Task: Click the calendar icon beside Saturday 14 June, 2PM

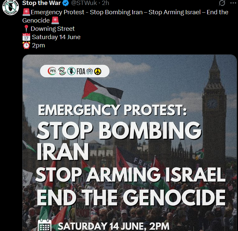Action: 45,225
